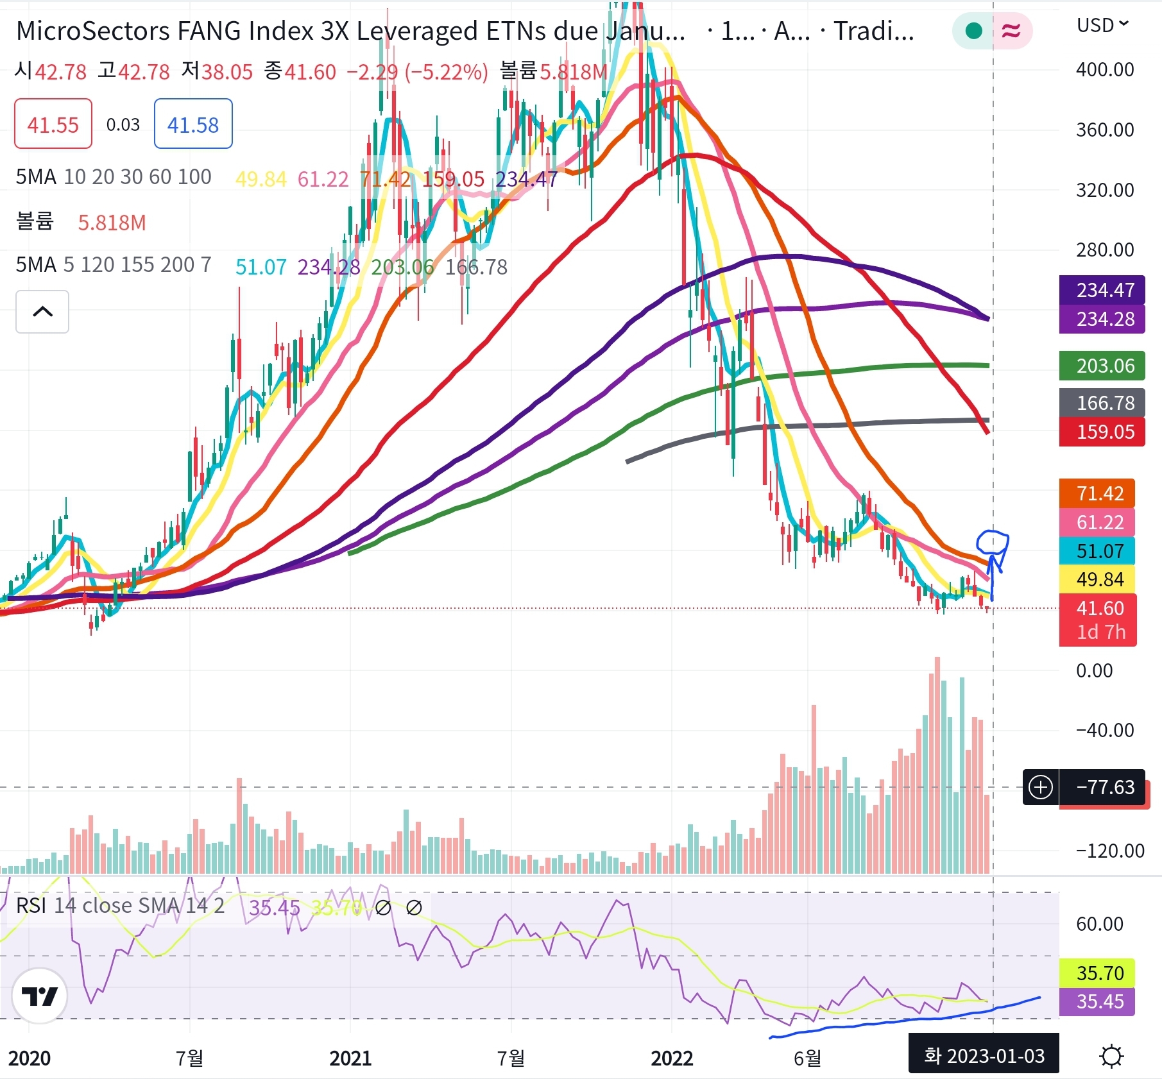
Task: Click the buy price button 41.58
Action: [x=193, y=124]
